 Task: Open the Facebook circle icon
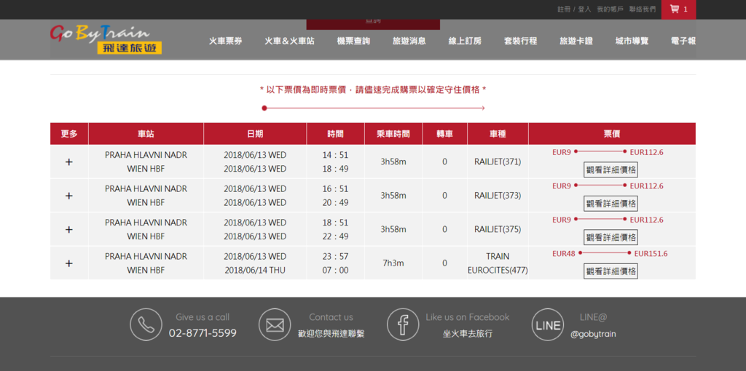[x=402, y=324]
